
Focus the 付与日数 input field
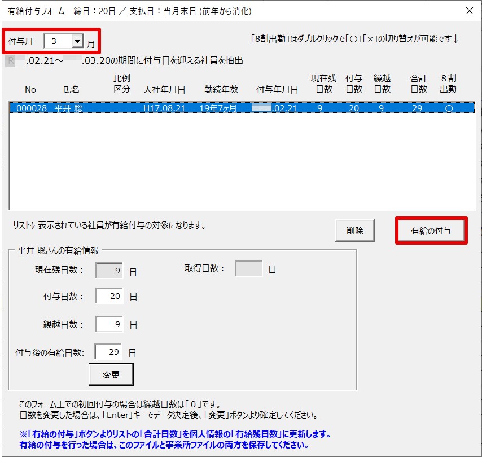click(109, 296)
